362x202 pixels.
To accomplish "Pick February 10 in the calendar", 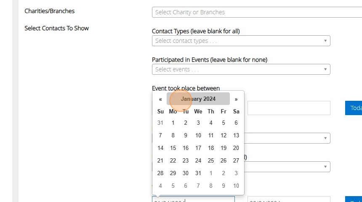I will point(236,186).
